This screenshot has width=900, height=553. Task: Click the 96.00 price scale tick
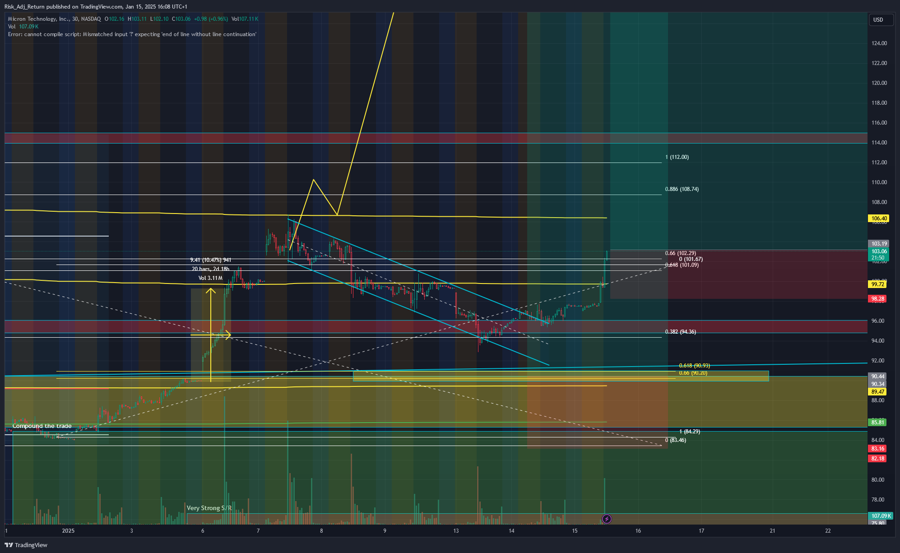click(878, 321)
